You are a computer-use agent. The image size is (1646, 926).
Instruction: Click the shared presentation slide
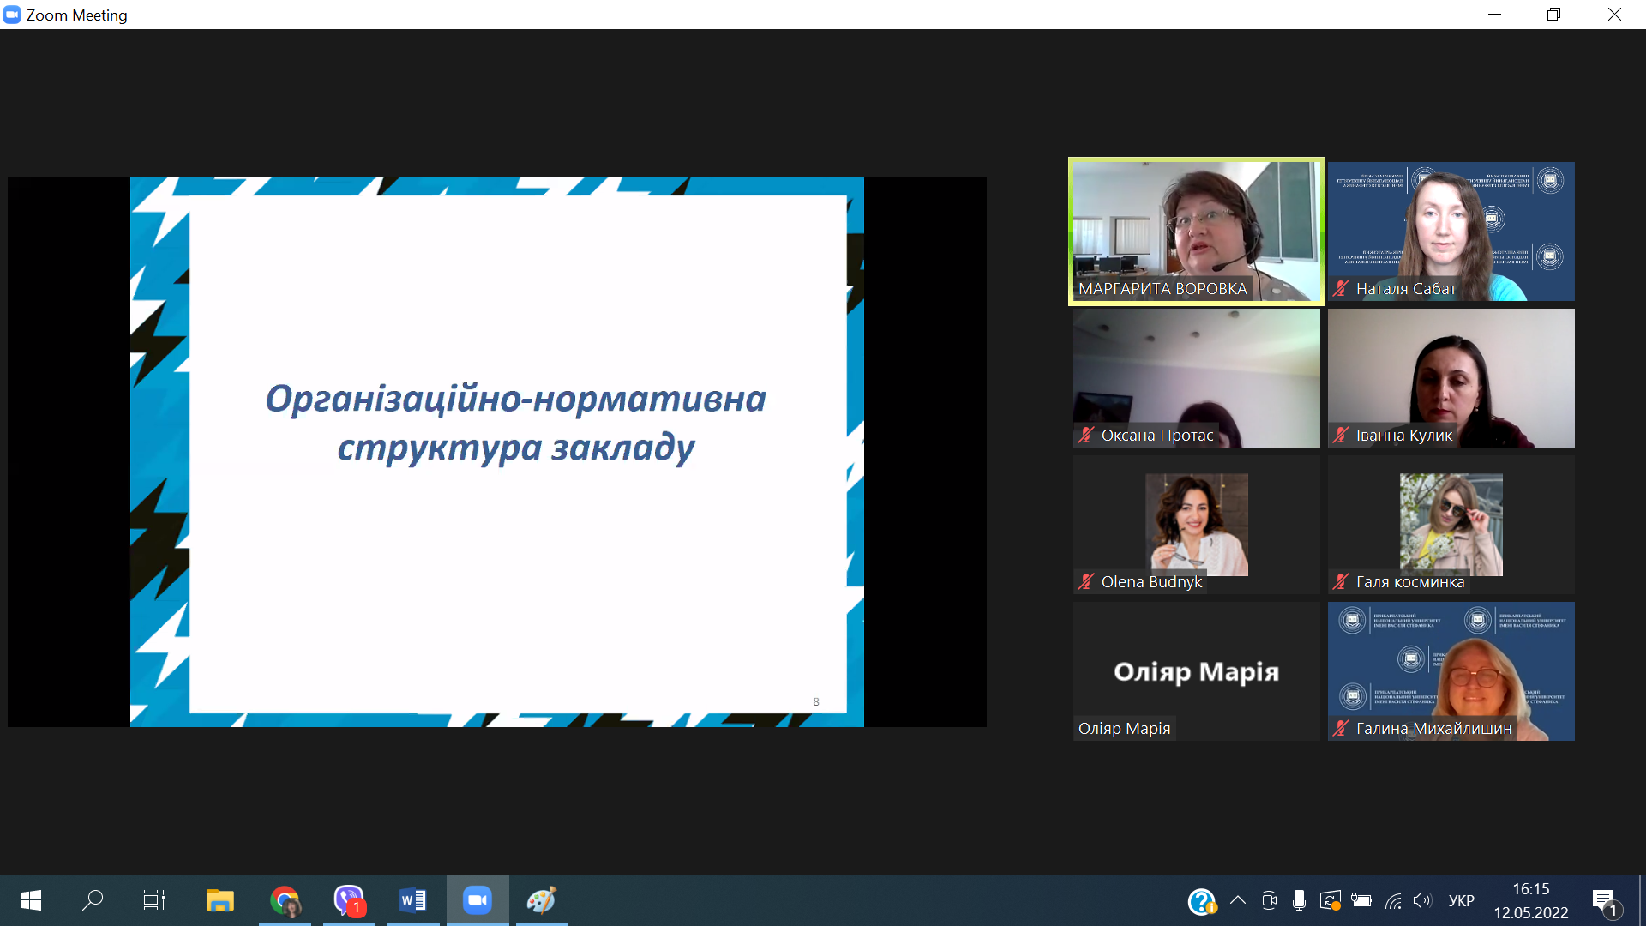pyautogui.click(x=497, y=452)
